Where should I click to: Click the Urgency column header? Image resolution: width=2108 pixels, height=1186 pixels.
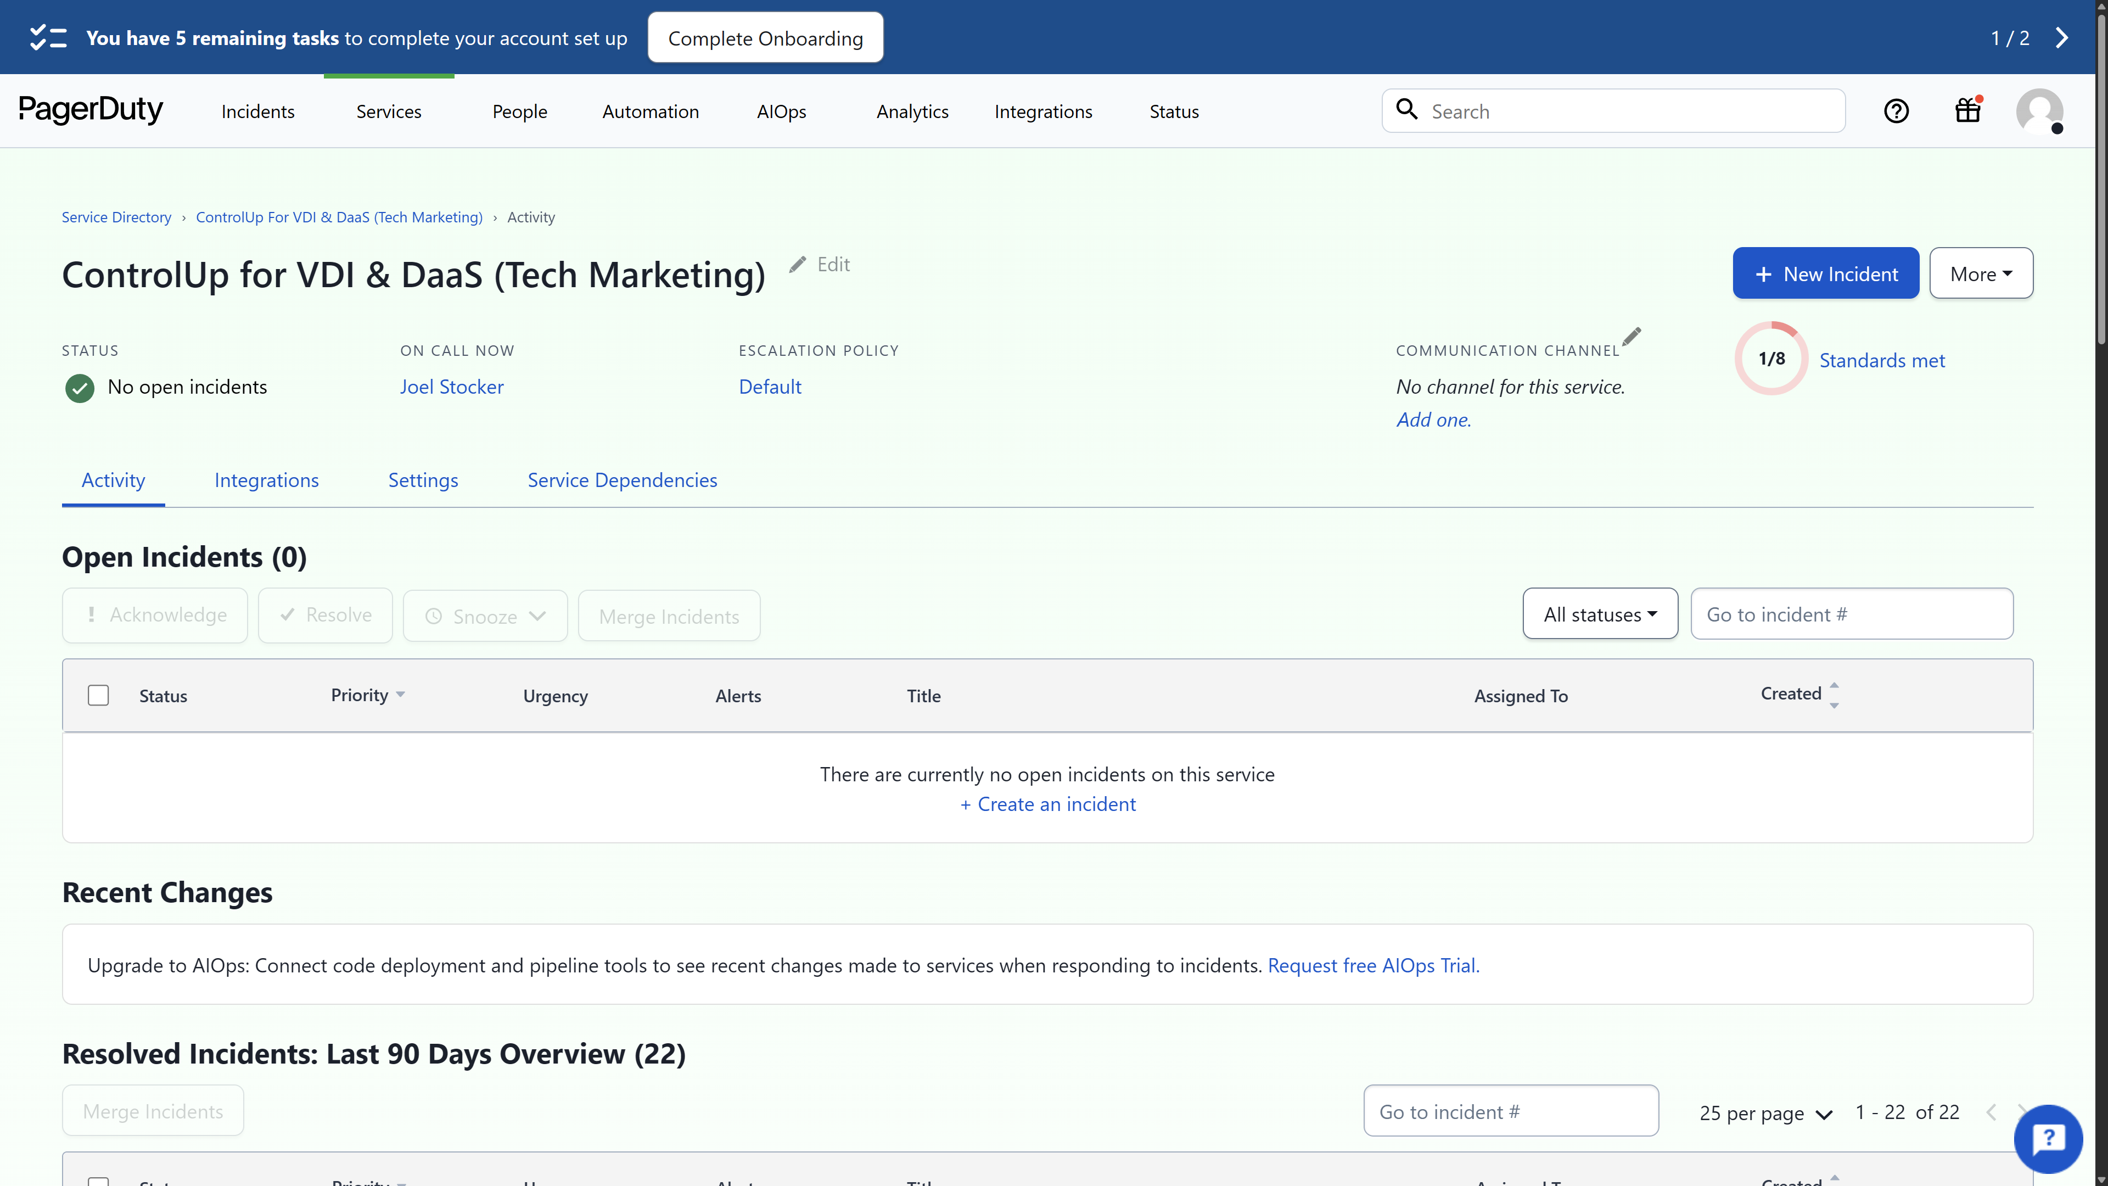coord(555,696)
